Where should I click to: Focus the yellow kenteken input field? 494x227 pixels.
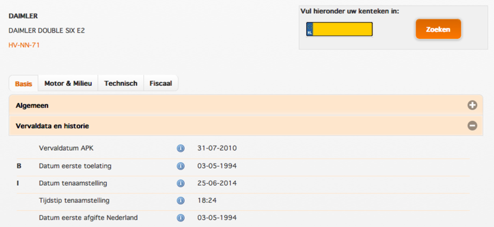click(x=339, y=29)
